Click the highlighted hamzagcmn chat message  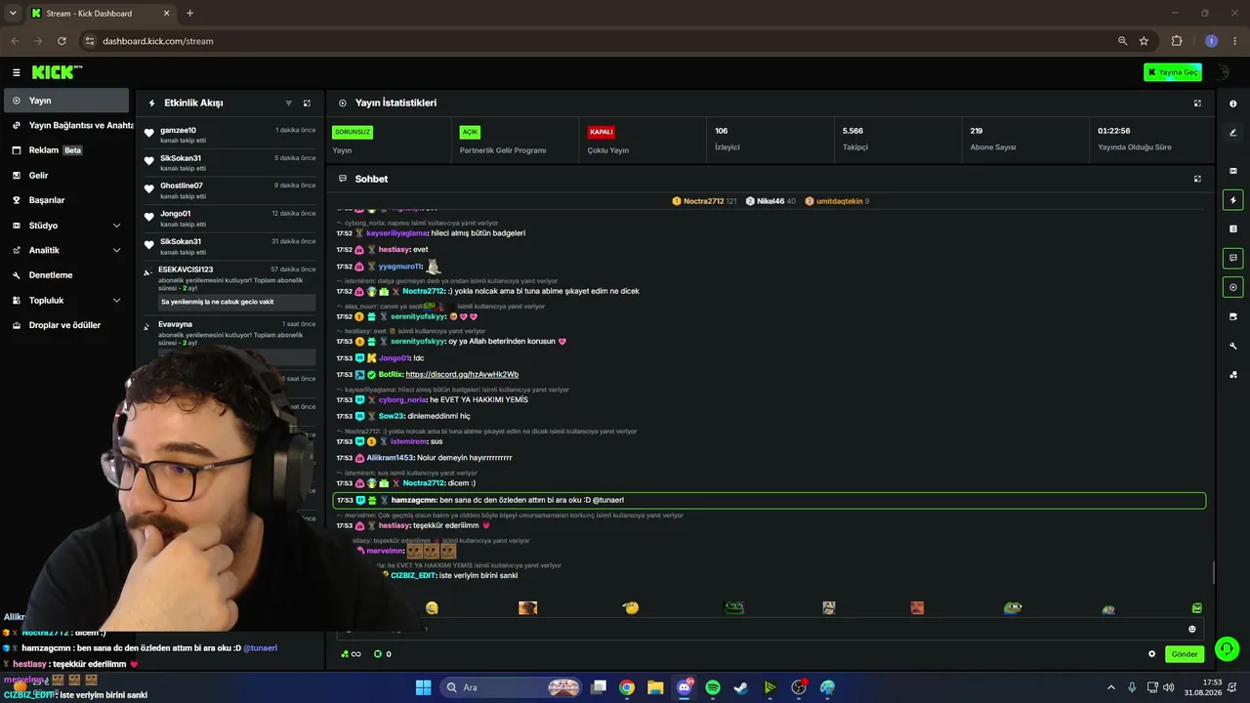[x=770, y=500]
